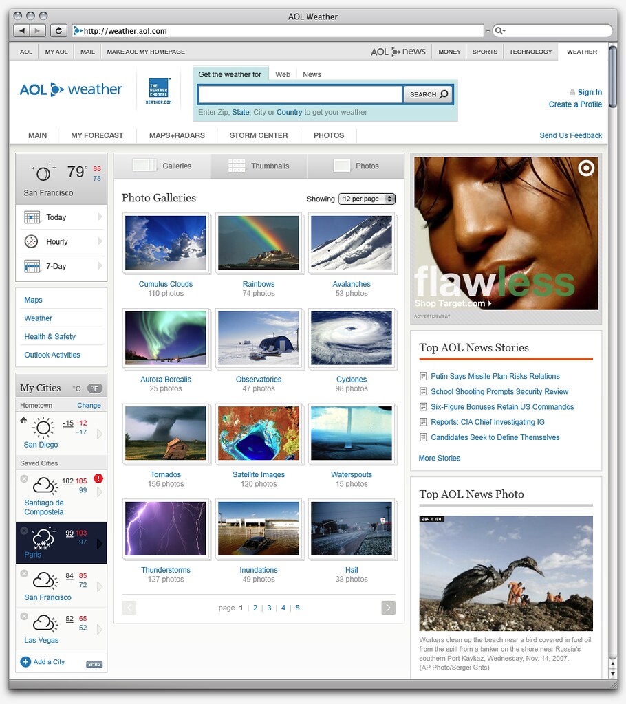Click the Las Vegas partly cloudy icon
The width and height of the screenshot is (626, 704).
click(x=45, y=623)
